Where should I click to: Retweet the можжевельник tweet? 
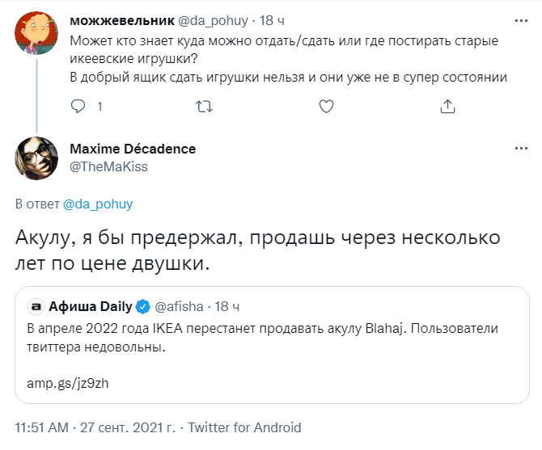(x=205, y=106)
